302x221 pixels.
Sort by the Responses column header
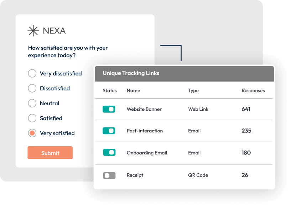[x=253, y=90]
